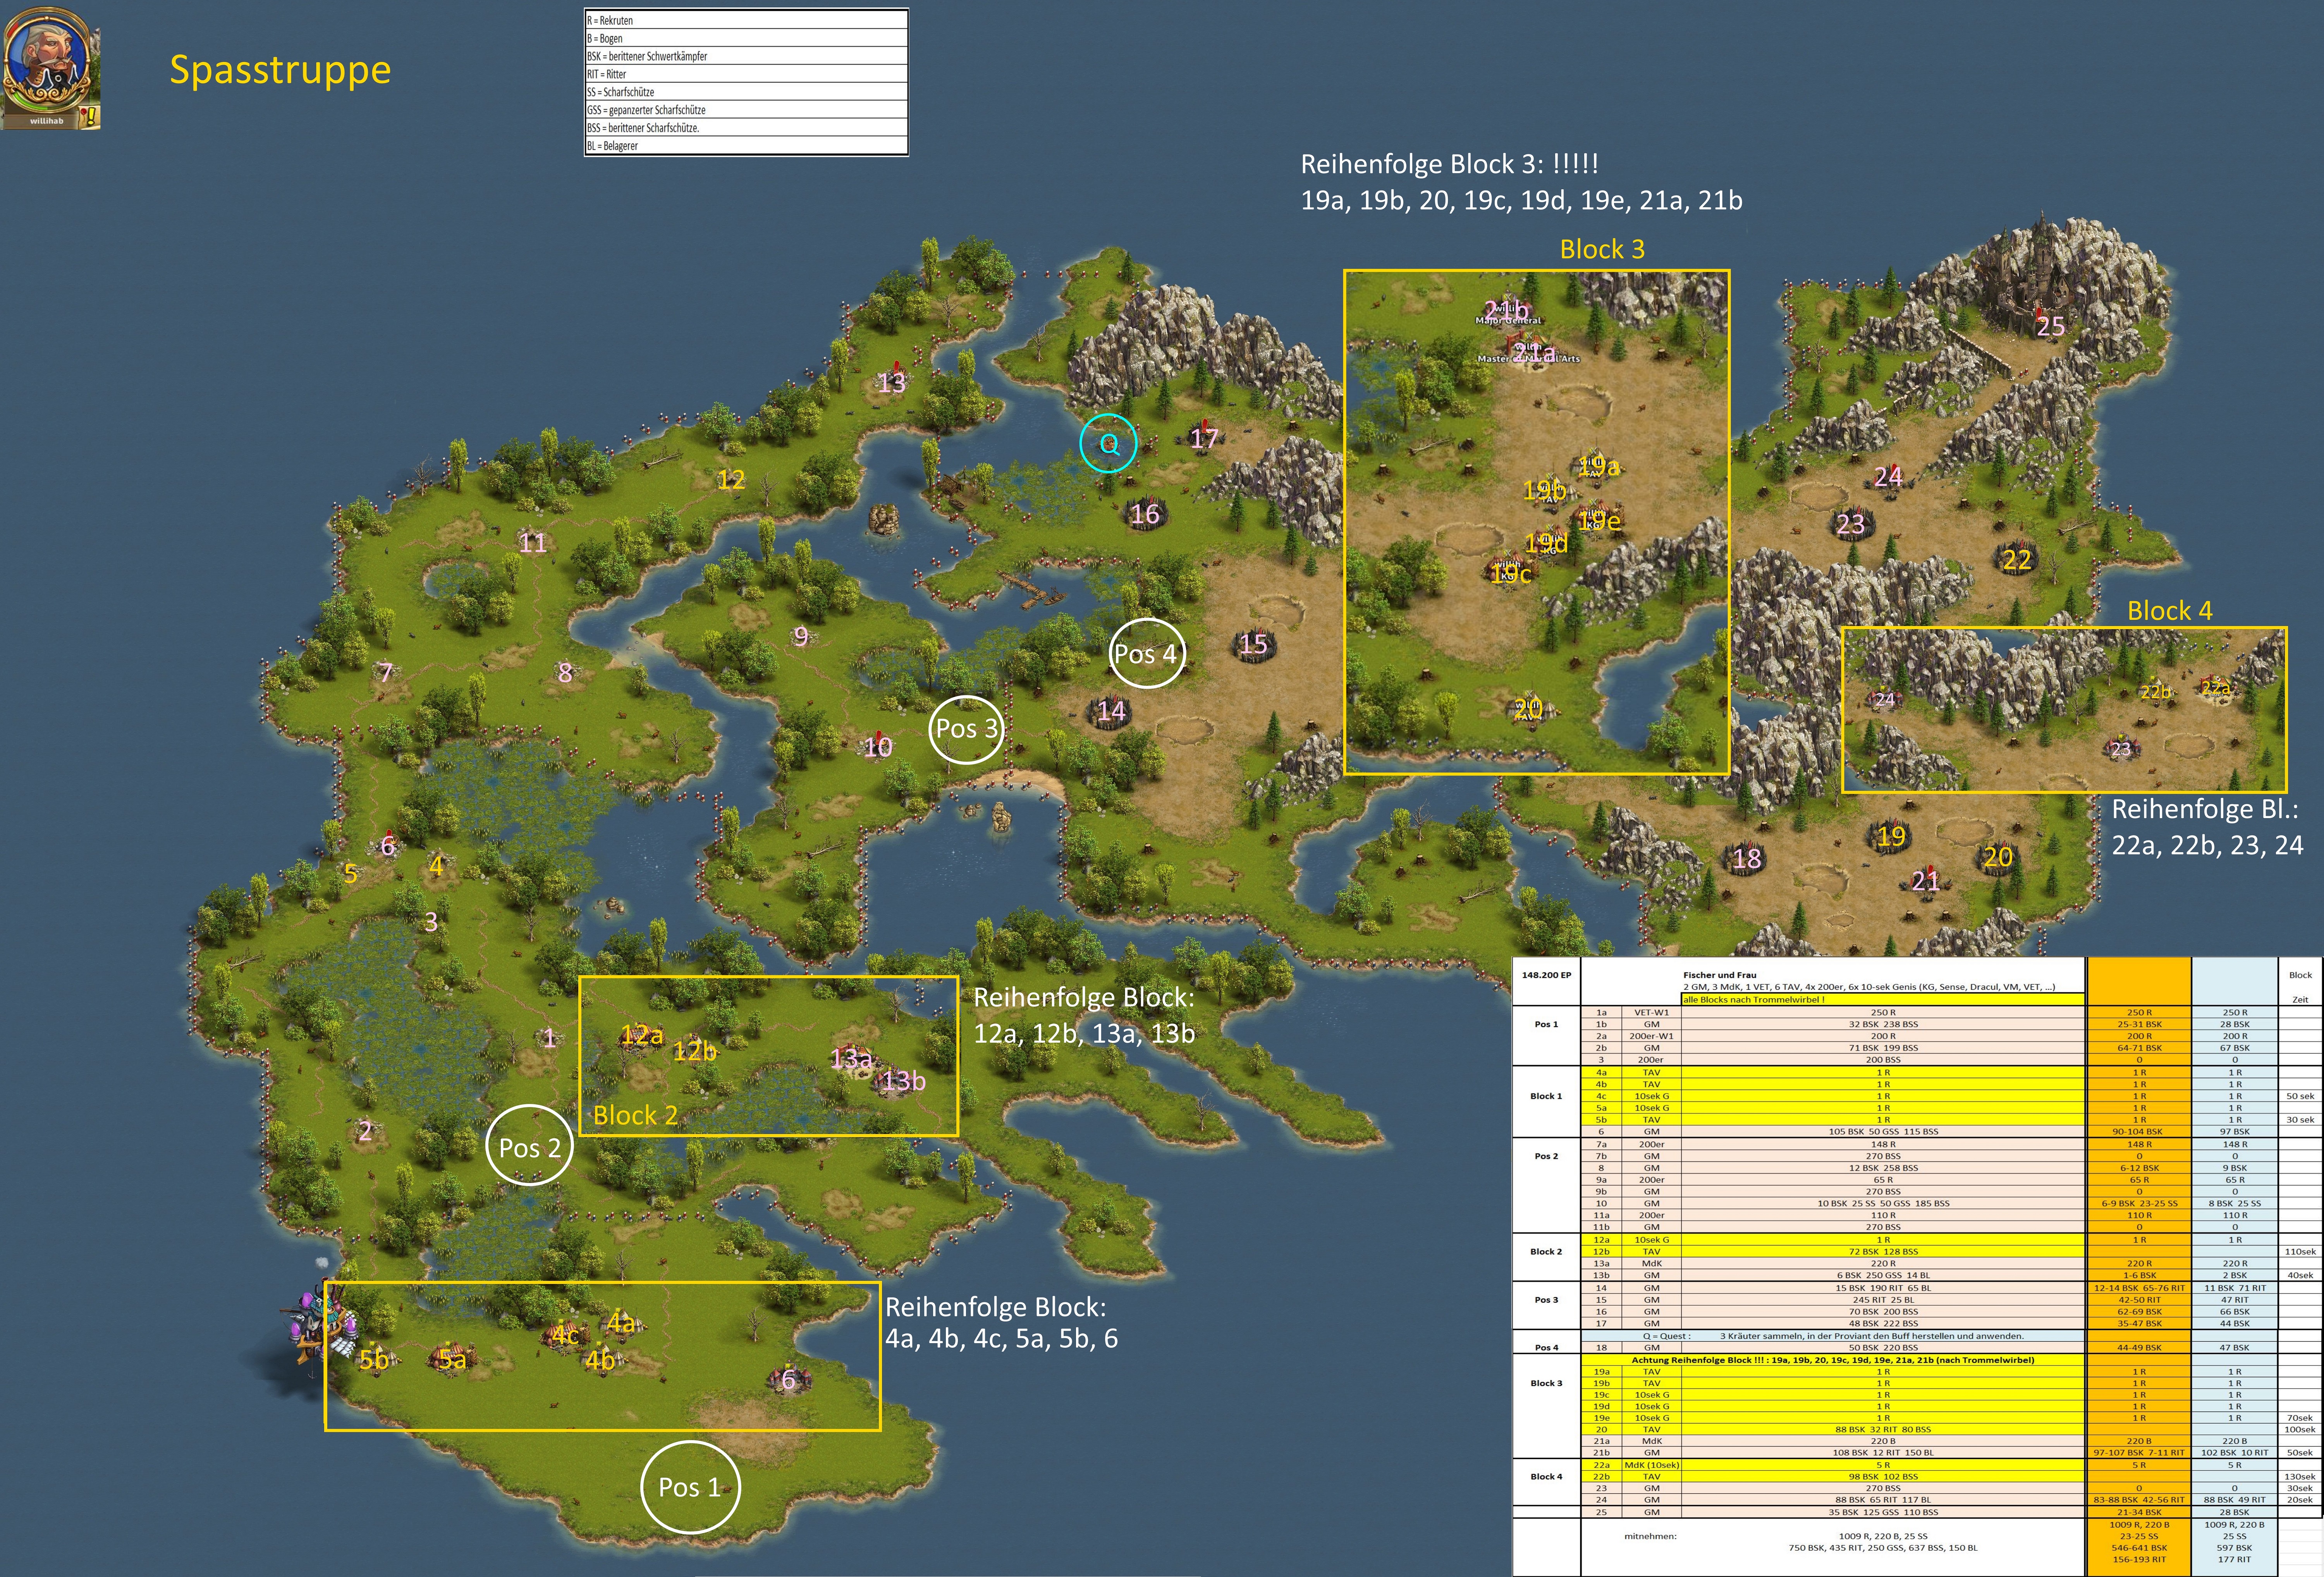
Task: Click the Spasstruppe title text
Action: click(x=280, y=70)
